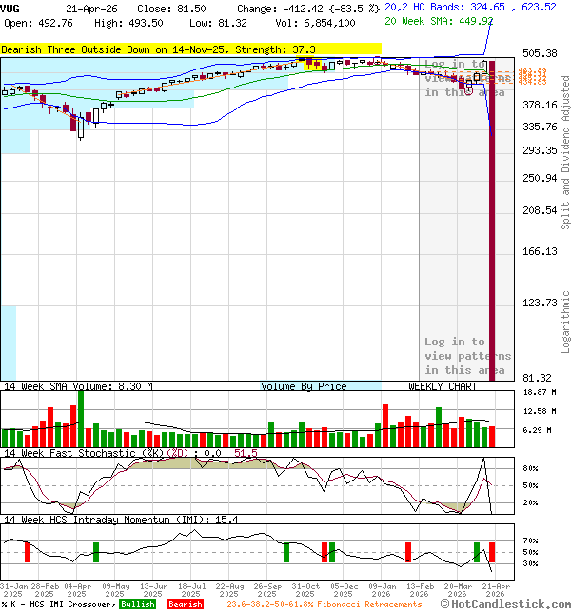The image size is (571, 609).
Task: Click the WEEKLY CHART label
Action: click(443, 386)
